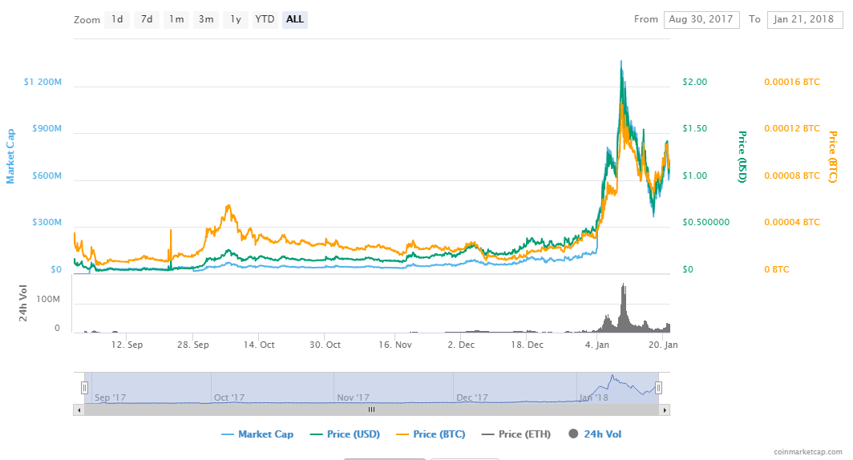853x460 pixels.
Task: Click the 20. Jan x-axis label
Action: [x=663, y=345]
